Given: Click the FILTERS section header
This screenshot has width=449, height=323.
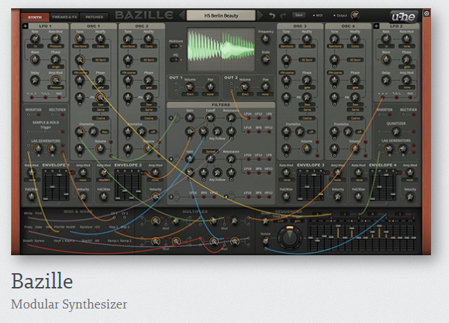Looking at the screenshot, I should pyautogui.click(x=221, y=105).
